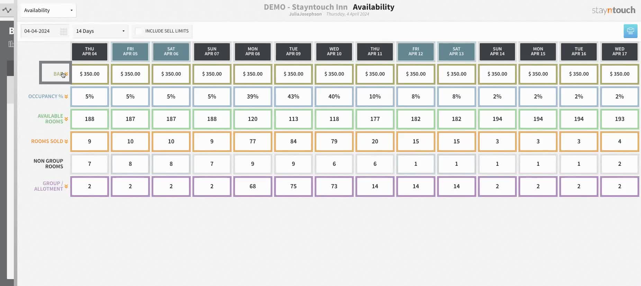Click the BAR rate cell for THU APR 04
This screenshot has width=641, height=286.
click(90, 74)
